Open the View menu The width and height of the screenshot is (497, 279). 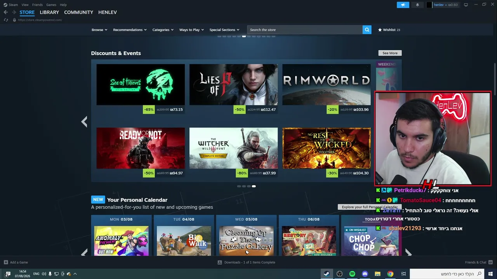point(25,5)
